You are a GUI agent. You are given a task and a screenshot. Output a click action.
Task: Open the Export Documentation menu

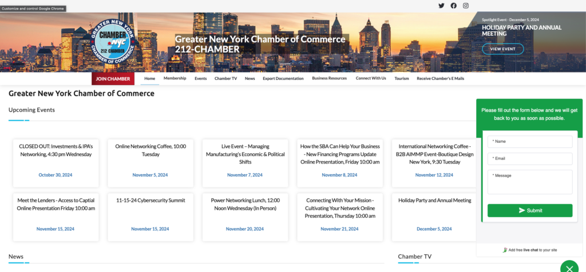pyautogui.click(x=283, y=79)
